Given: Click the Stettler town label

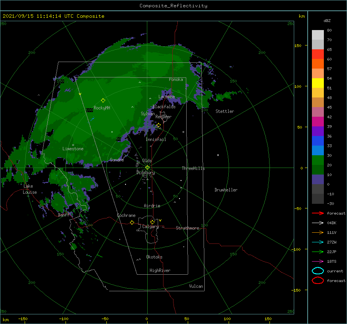Looking at the screenshot, I should click(x=225, y=111).
